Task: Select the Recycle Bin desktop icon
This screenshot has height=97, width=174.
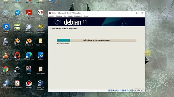Action: pos(5,14)
